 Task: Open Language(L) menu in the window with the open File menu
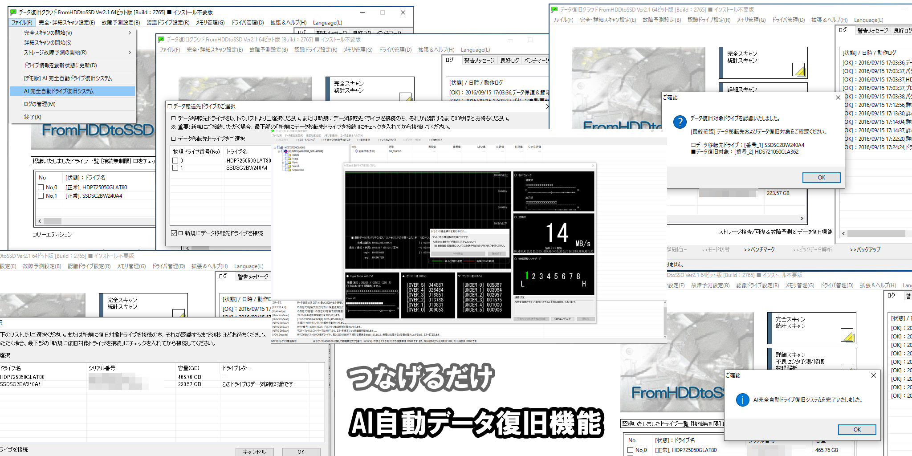328,23
